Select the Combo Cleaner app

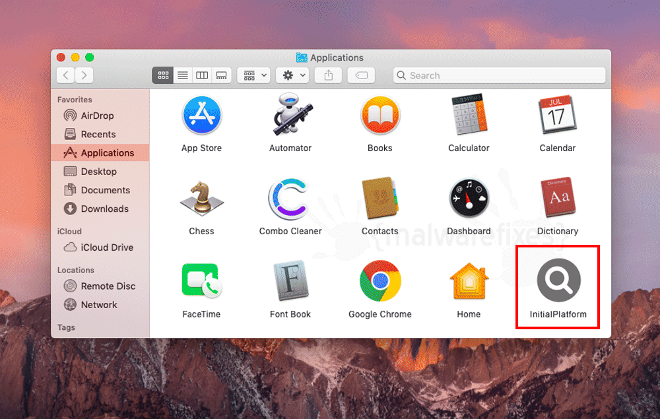click(x=290, y=199)
